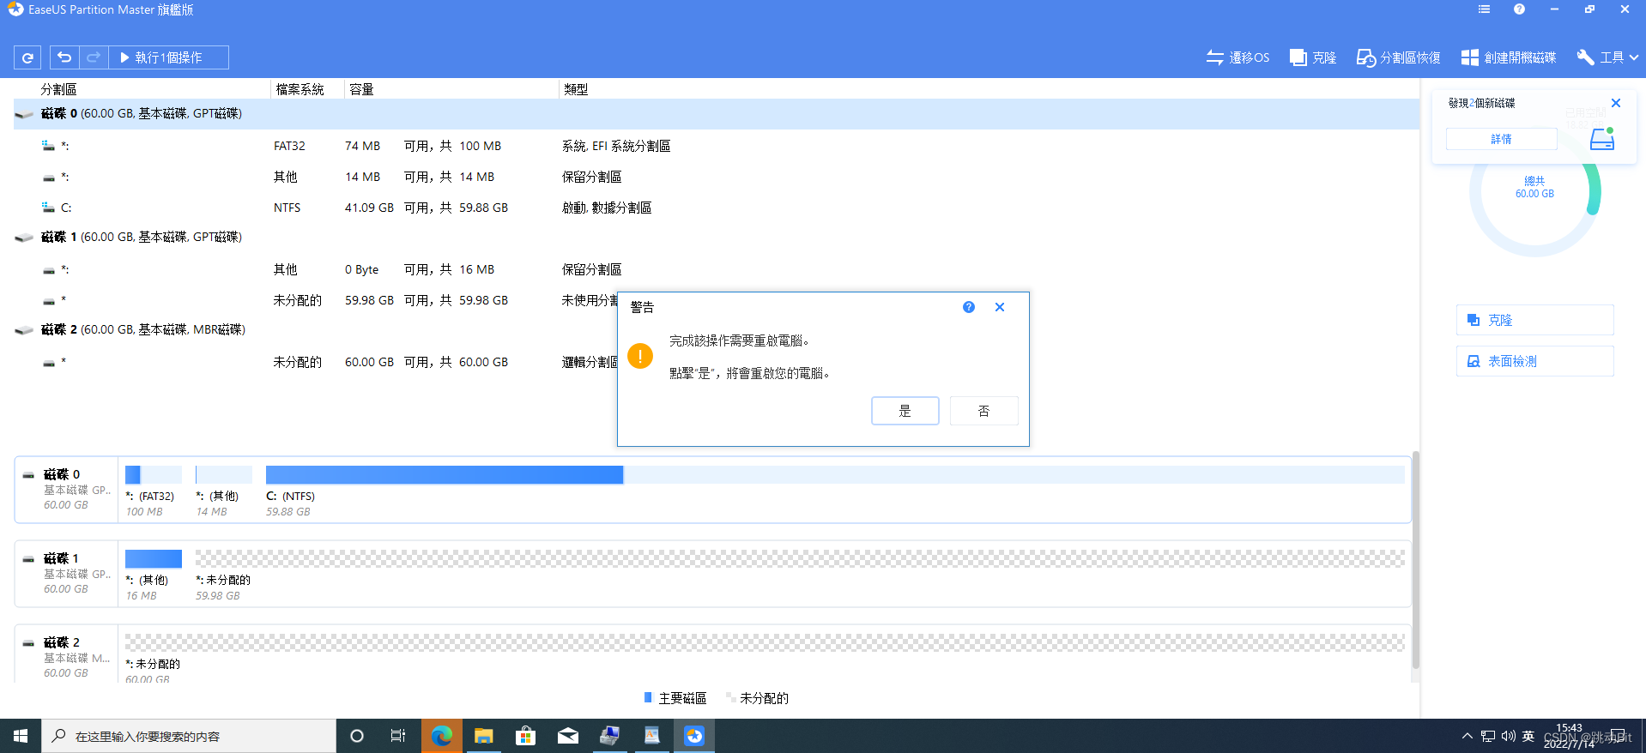
Task: Close the new disk found notification
Action: pyautogui.click(x=1616, y=103)
